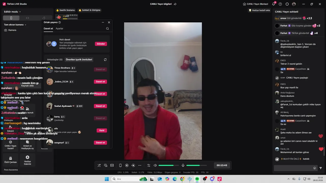Adjust the speaker volume slider
326x183 pixels.
coord(169,165)
